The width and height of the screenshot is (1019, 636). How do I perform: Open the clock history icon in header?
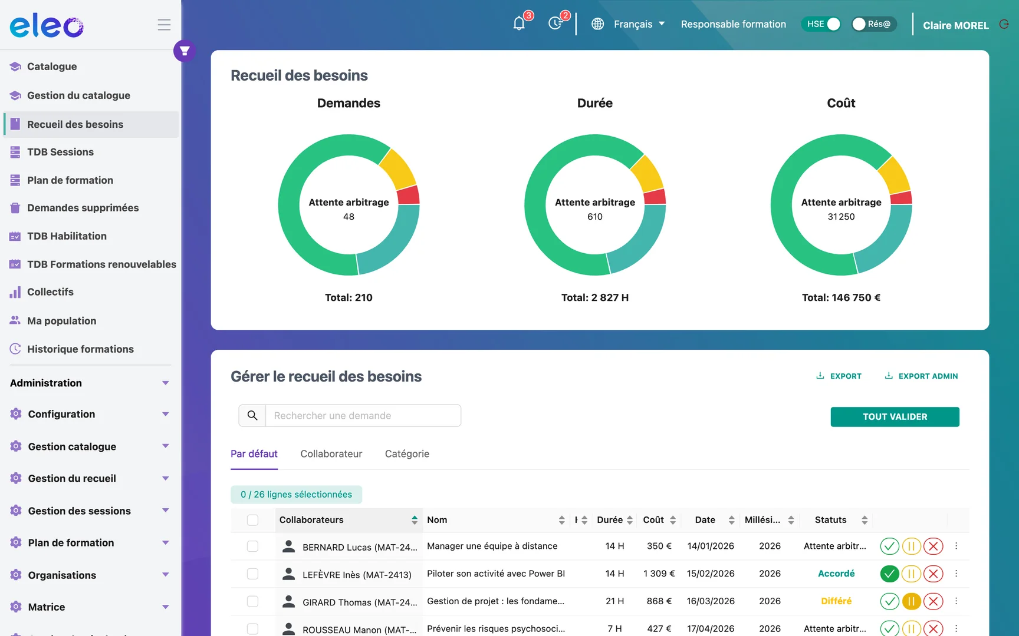555,24
